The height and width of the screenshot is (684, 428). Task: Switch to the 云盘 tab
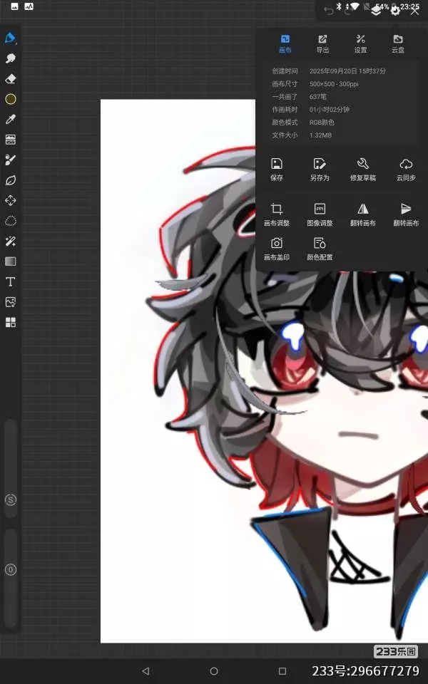(x=398, y=44)
